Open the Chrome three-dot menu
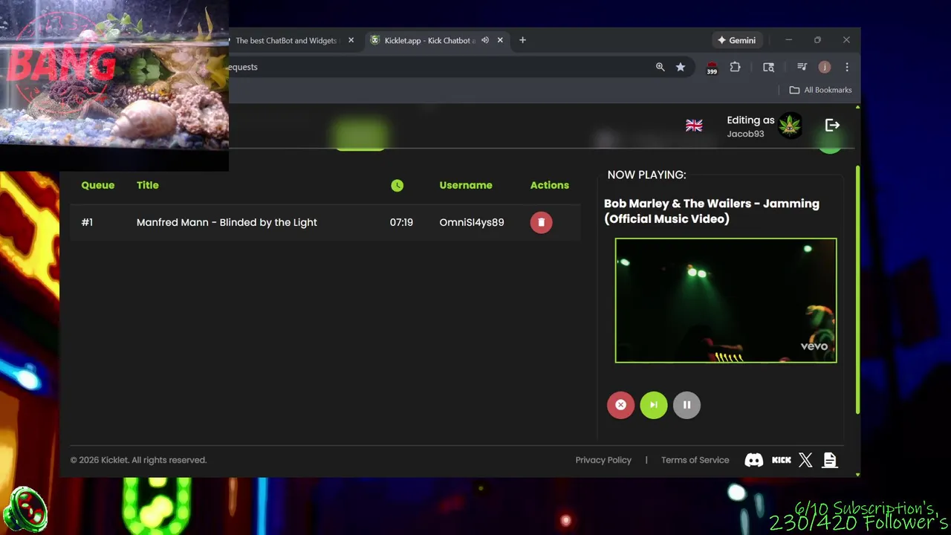 (x=847, y=67)
